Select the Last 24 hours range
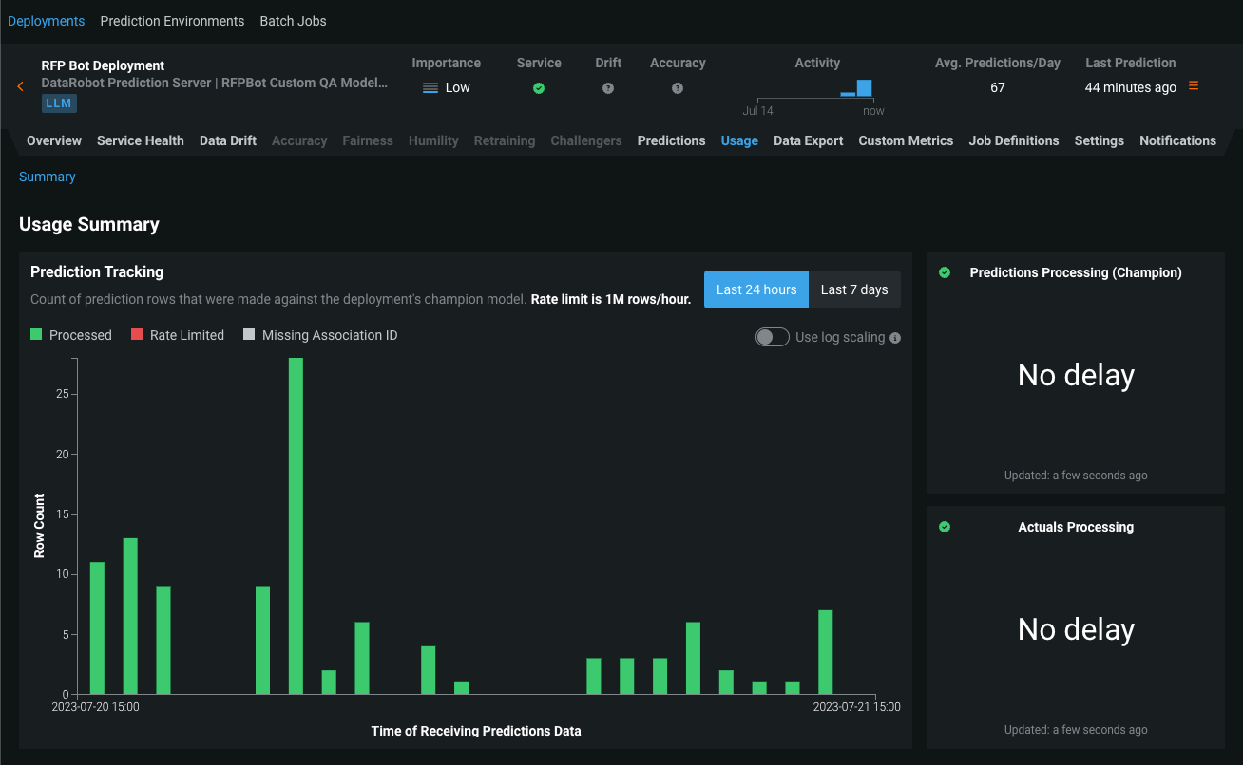 coord(756,289)
